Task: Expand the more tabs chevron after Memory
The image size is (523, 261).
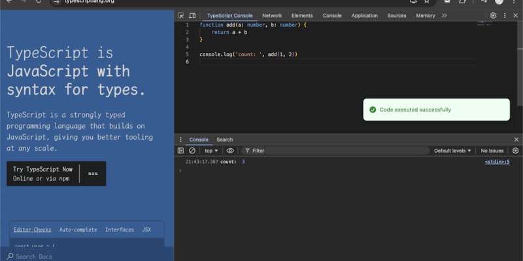Action: pyautogui.click(x=445, y=16)
